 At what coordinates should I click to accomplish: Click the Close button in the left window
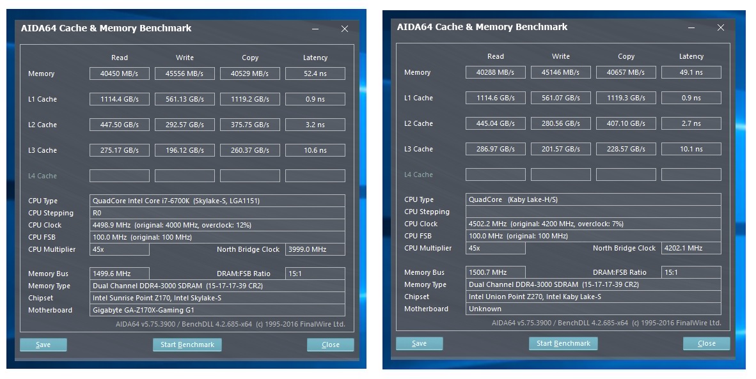tap(330, 345)
